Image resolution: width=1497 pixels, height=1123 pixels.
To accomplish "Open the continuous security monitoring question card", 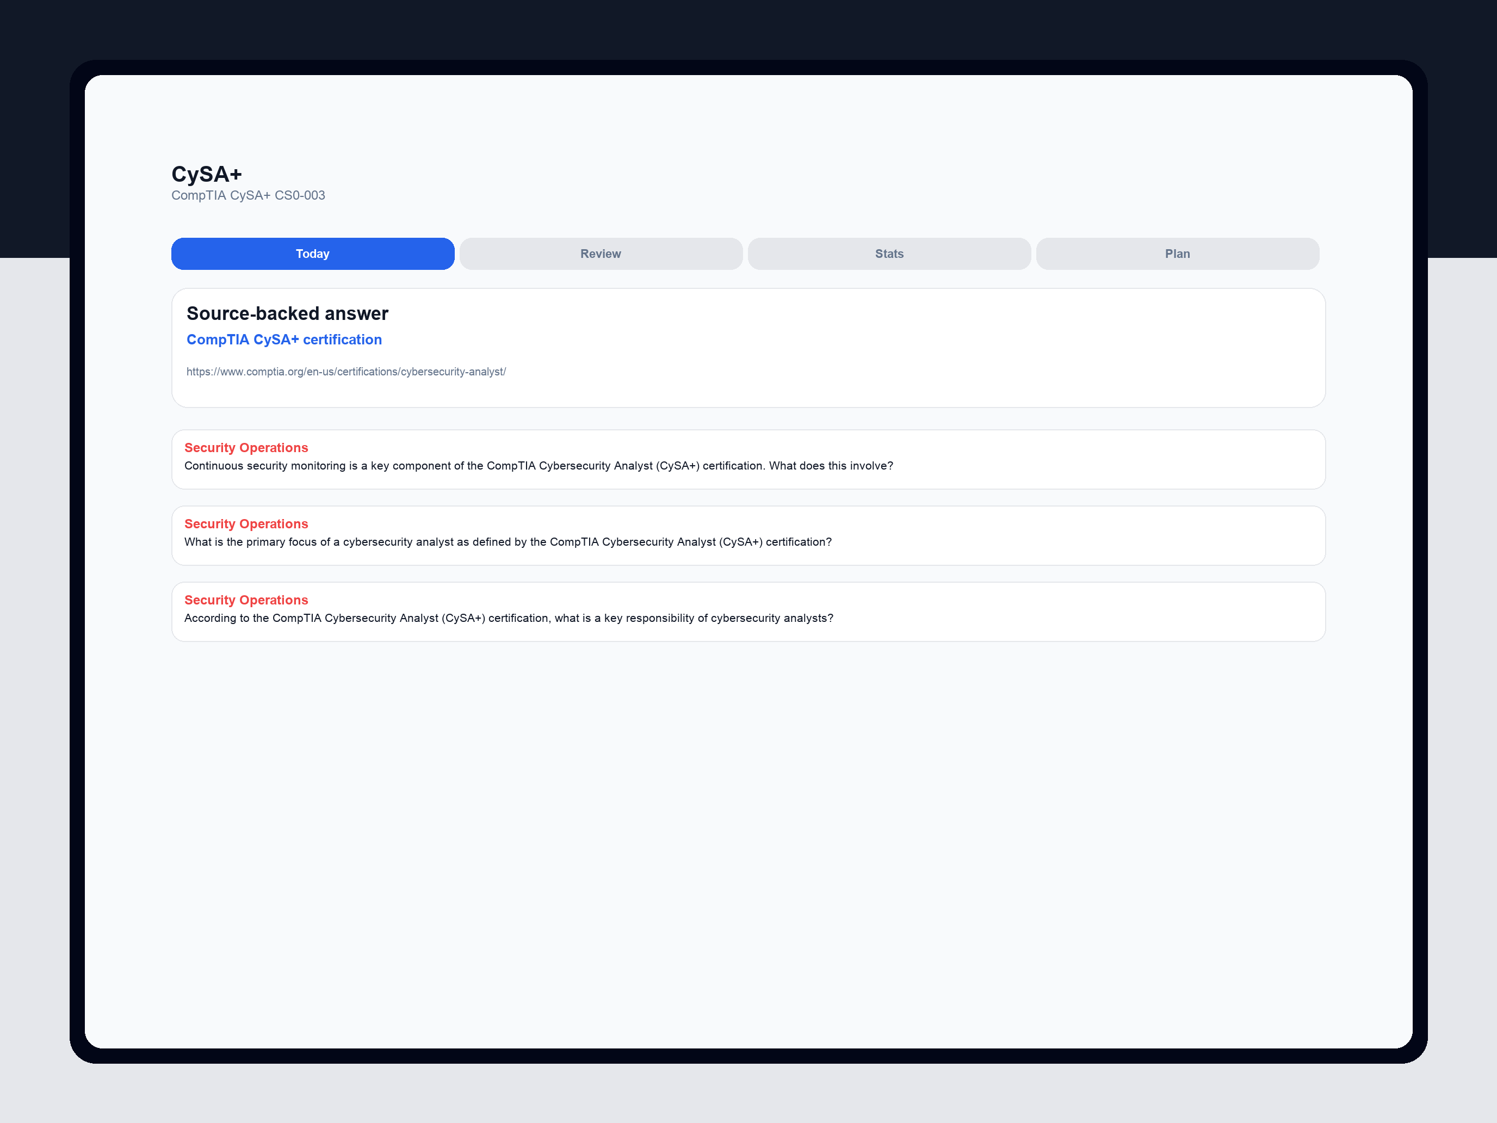I will [748, 460].
